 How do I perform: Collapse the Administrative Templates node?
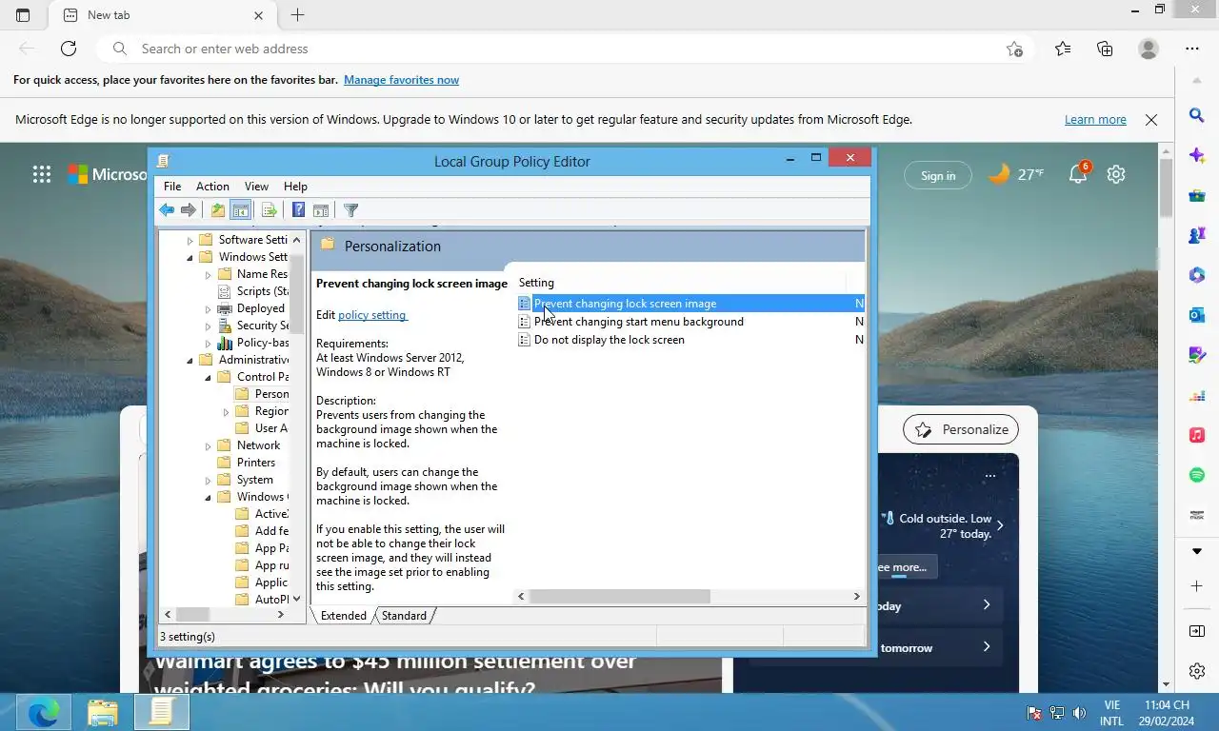click(x=190, y=360)
